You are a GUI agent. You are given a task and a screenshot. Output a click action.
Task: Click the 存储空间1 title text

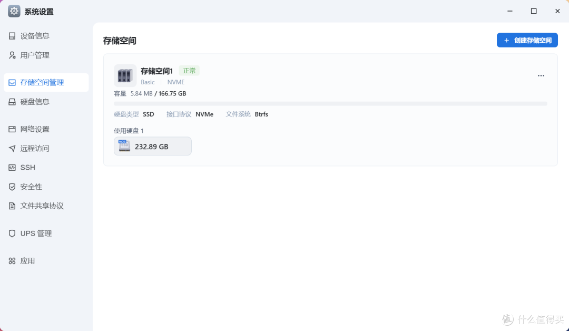click(x=157, y=71)
